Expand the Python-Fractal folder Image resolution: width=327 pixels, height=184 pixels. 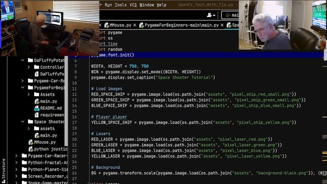pos(16,163)
